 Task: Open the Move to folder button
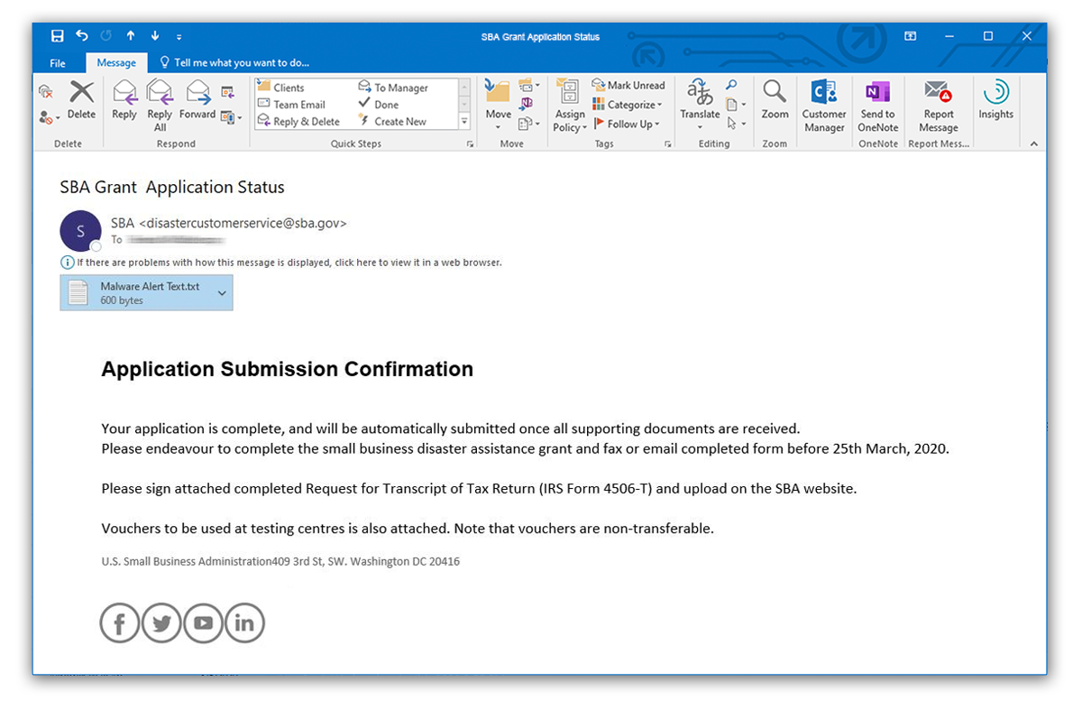(499, 105)
